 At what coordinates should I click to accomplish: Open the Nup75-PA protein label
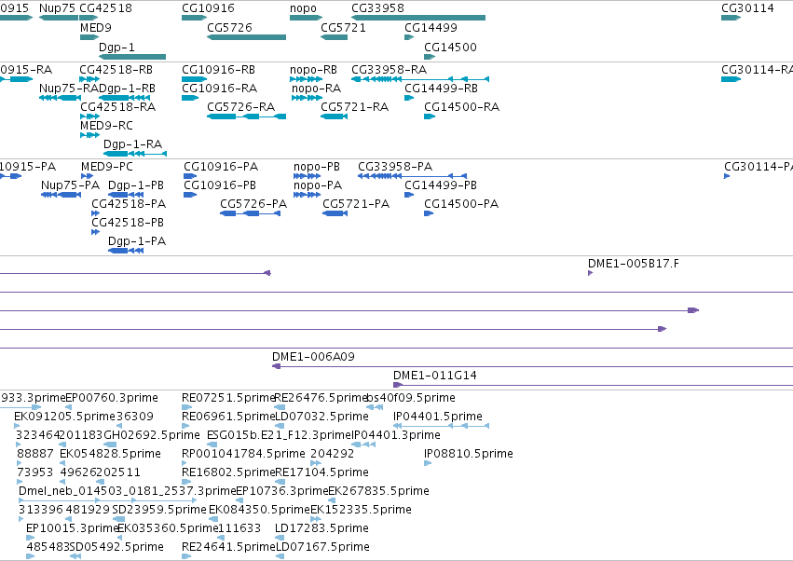click(70, 185)
